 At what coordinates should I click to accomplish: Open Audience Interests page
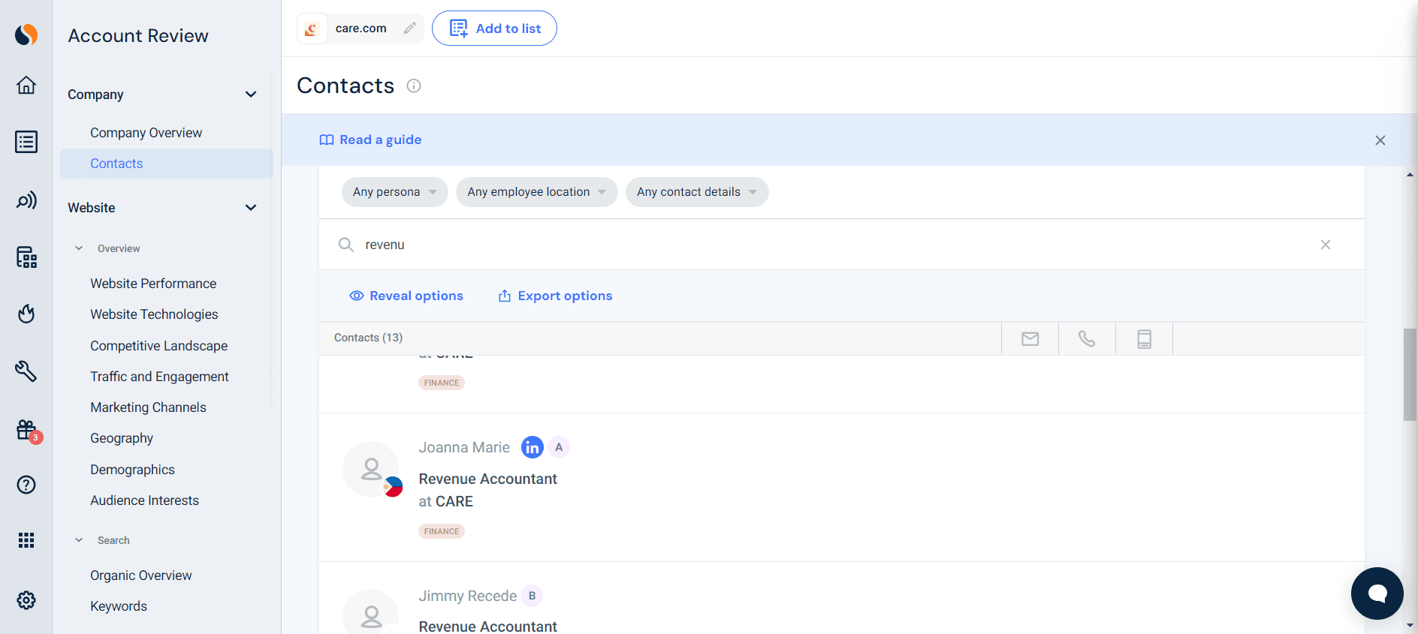tap(144, 500)
